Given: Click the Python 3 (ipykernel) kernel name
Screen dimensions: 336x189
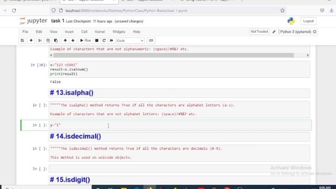Looking at the screenshot, I should pos(296,31).
